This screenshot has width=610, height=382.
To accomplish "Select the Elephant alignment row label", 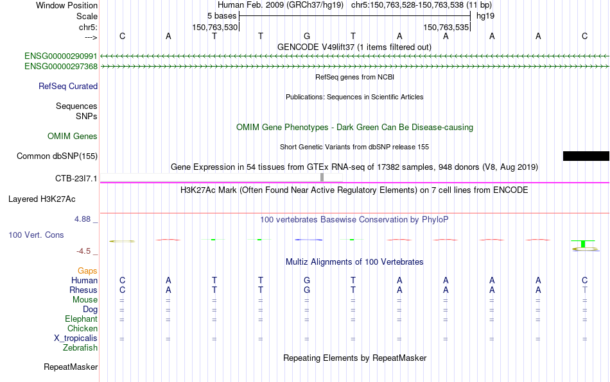I will pos(81,319).
